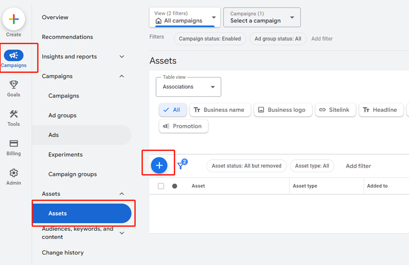Click the colorful plus Create button
The height and width of the screenshot is (265, 409).
(14, 19)
